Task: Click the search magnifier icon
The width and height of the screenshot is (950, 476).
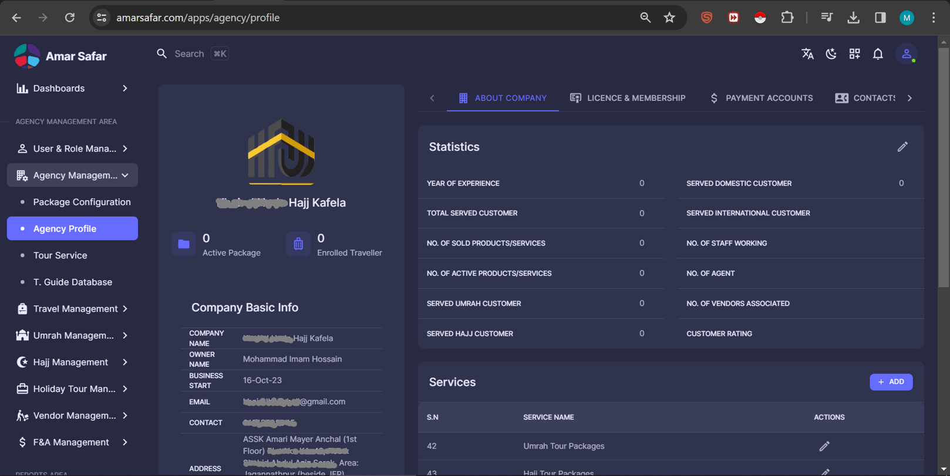Action: click(162, 53)
